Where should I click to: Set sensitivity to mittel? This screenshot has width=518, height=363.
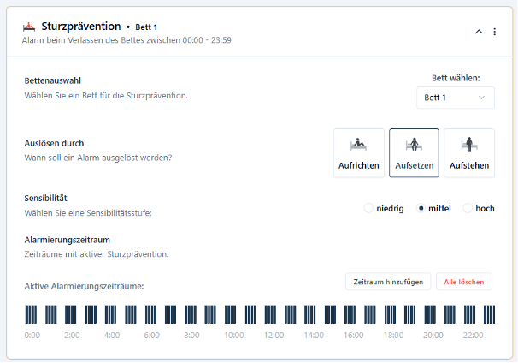(421, 208)
